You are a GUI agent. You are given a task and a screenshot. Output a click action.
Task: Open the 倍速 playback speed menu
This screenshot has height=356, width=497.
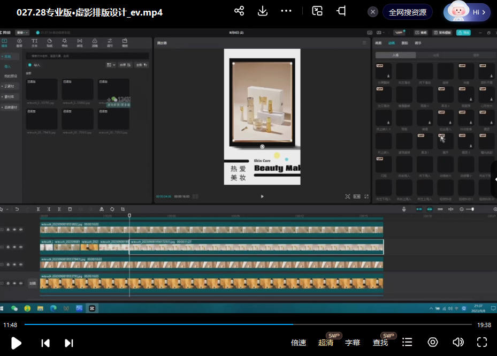pyautogui.click(x=299, y=343)
